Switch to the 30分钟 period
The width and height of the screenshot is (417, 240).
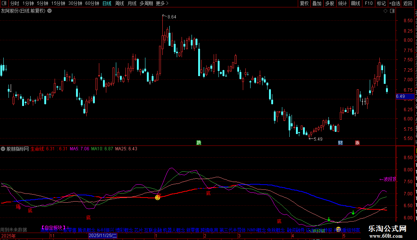(x=75, y=3)
